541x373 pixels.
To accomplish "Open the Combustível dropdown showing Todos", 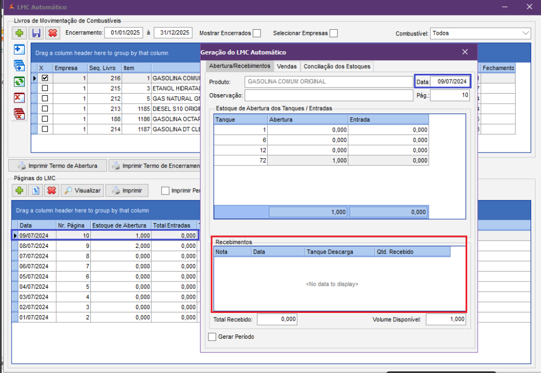I will click(x=480, y=33).
